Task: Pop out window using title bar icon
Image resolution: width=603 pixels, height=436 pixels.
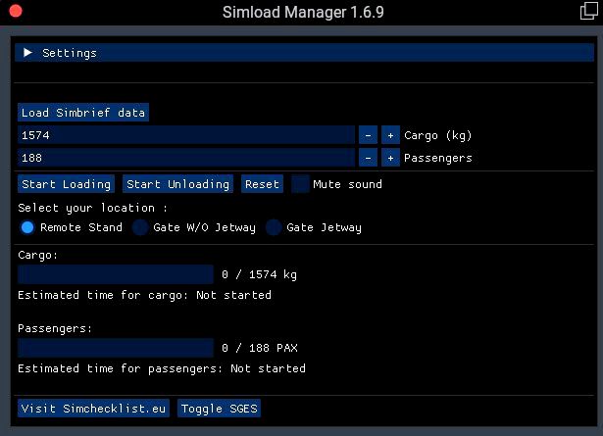Action: 588,11
